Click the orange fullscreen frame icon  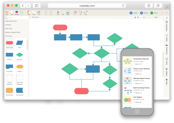163,13
